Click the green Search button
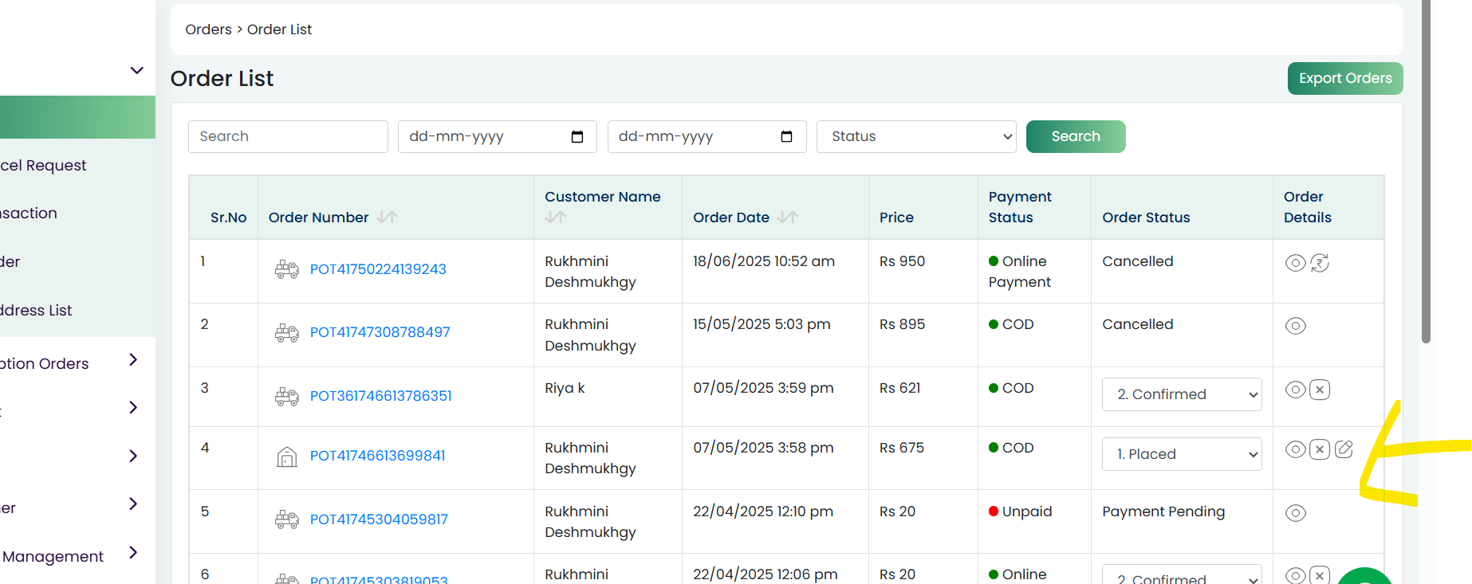Image resolution: width=1472 pixels, height=584 pixels. [1076, 136]
